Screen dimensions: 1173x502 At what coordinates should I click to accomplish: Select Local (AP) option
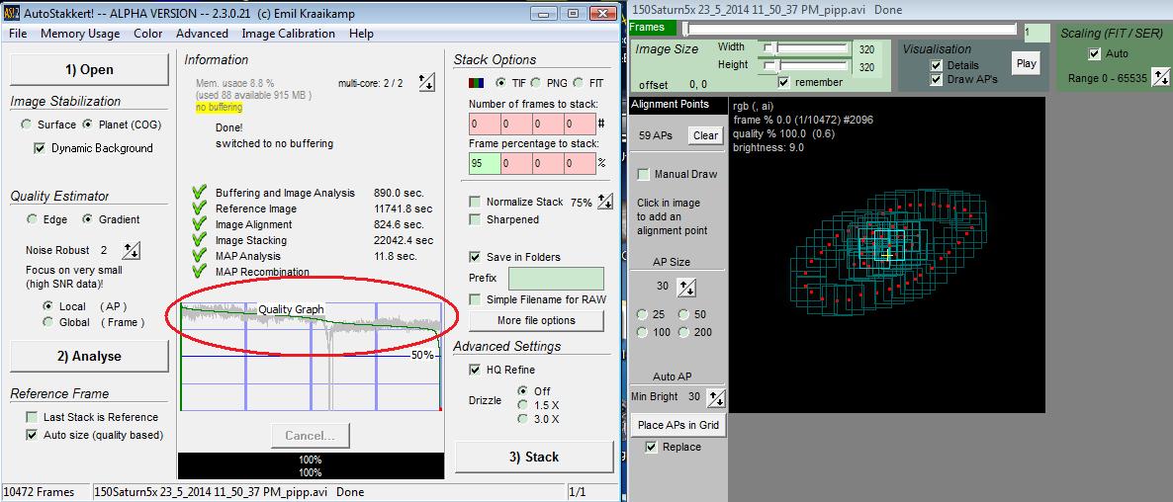(48, 306)
